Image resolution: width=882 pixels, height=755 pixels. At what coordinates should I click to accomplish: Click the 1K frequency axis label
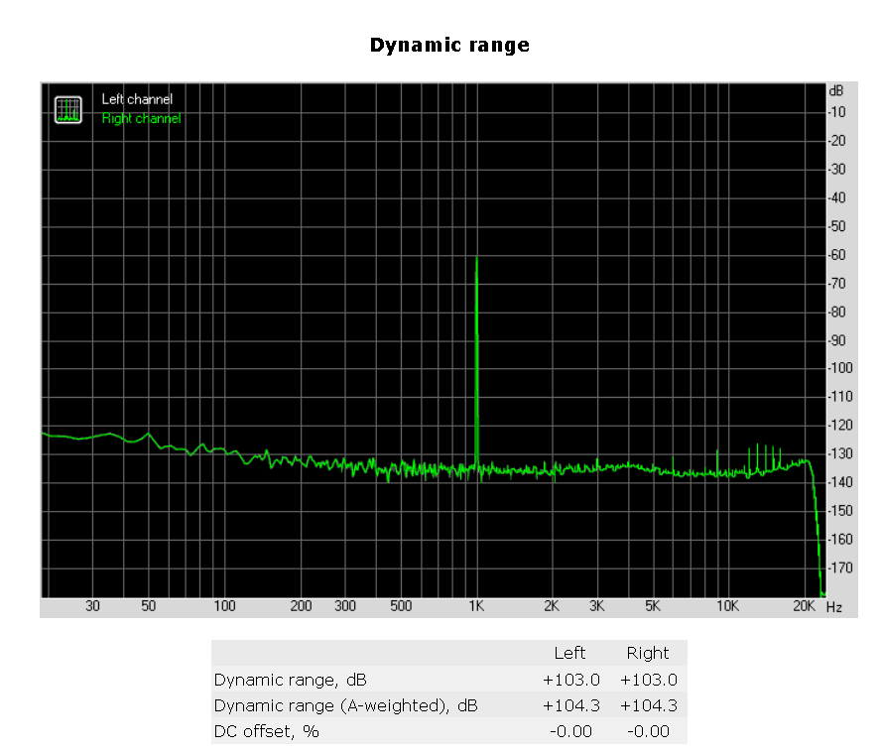tap(476, 606)
